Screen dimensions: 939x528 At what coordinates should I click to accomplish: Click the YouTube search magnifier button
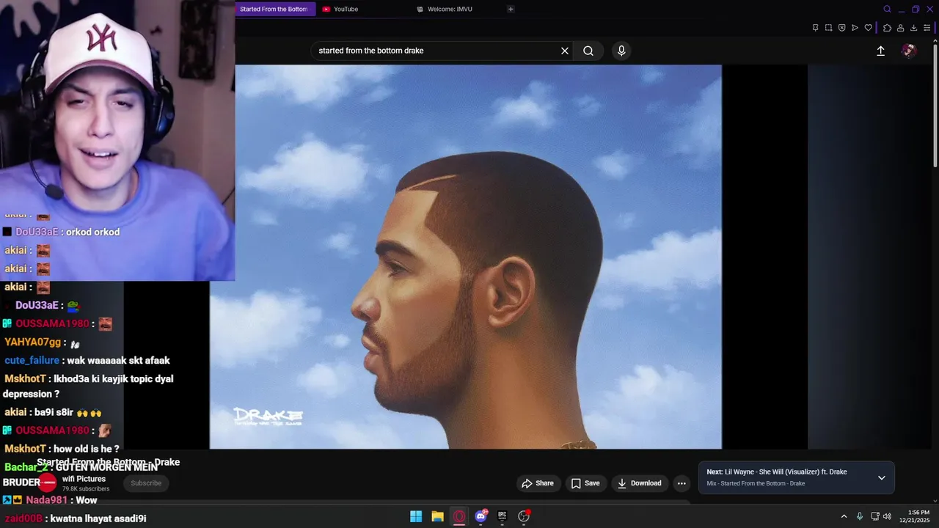pyautogui.click(x=588, y=51)
